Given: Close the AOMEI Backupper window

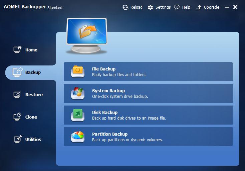Looking at the screenshot, I should point(235,7).
